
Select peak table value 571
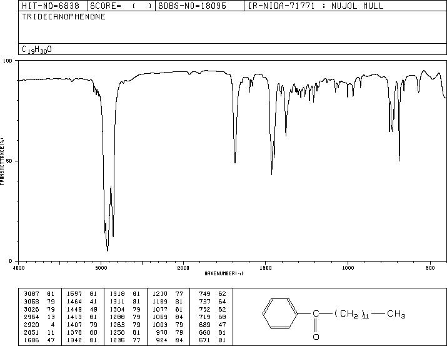coord(204,340)
